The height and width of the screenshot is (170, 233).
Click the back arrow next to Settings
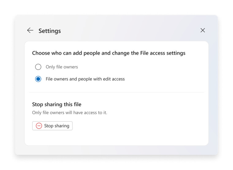pyautogui.click(x=30, y=30)
